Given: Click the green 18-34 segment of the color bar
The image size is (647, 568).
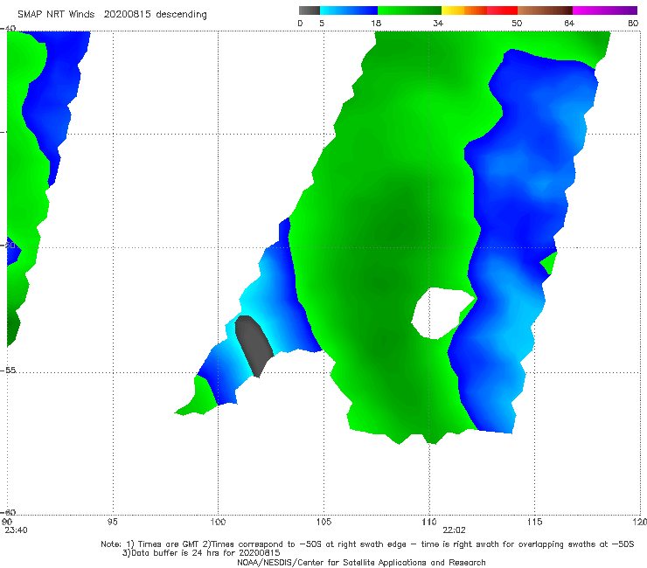Looking at the screenshot, I should [409, 10].
